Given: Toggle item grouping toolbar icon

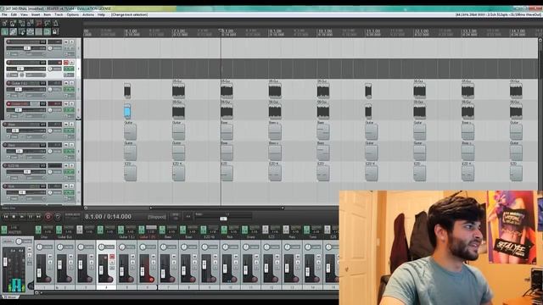Looking at the screenshot, I should click(14, 32).
